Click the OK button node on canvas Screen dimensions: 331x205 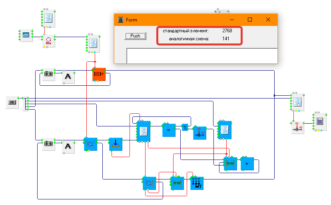click(x=12, y=102)
